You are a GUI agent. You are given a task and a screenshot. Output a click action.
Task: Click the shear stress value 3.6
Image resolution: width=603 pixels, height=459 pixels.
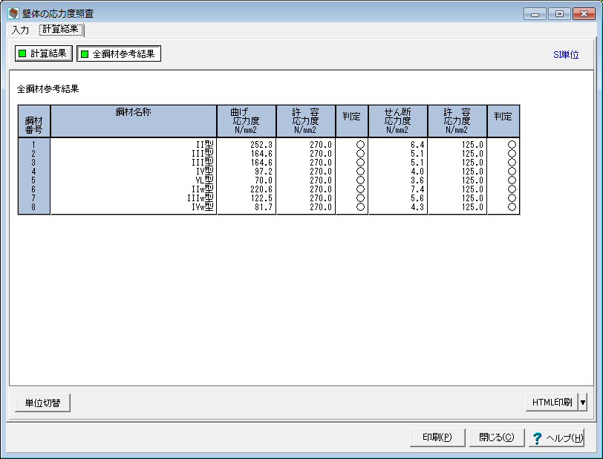[417, 180]
